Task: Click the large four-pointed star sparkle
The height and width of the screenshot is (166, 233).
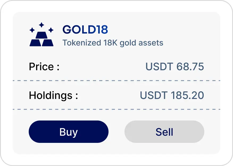Action: coord(41,25)
